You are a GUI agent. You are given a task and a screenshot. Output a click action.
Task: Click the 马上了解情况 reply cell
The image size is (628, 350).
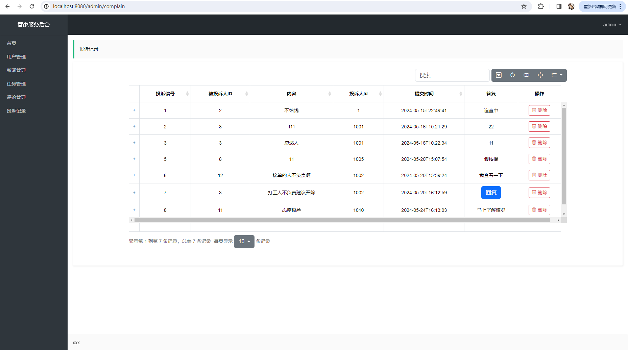[491, 210]
